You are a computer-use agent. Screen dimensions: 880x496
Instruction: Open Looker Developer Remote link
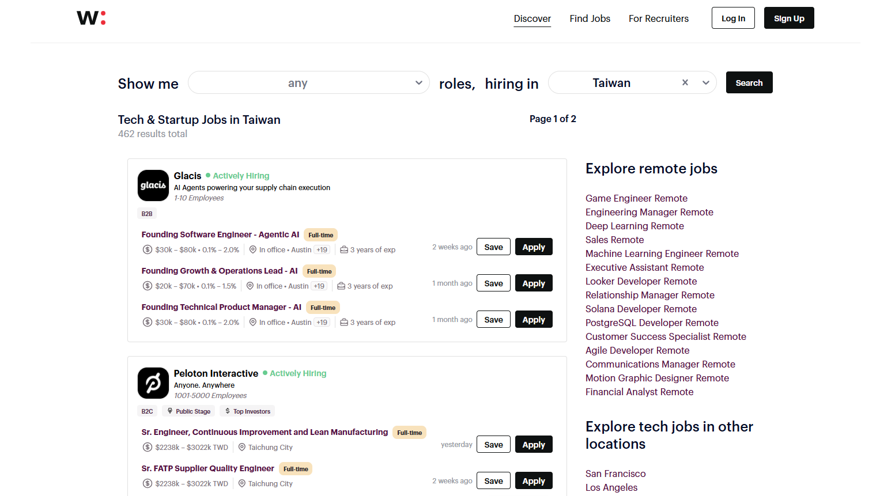click(x=641, y=281)
